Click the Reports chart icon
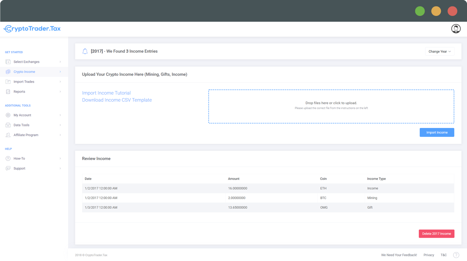This screenshot has height=261, width=467. (8, 92)
